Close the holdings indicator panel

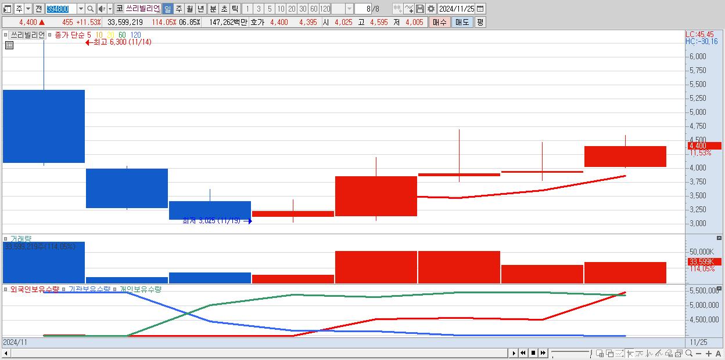click(x=719, y=288)
